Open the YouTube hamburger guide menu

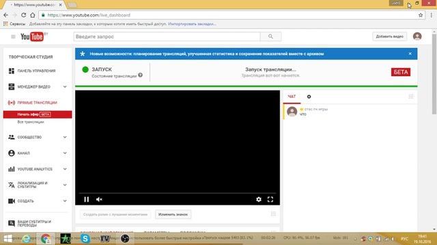pos(13,37)
